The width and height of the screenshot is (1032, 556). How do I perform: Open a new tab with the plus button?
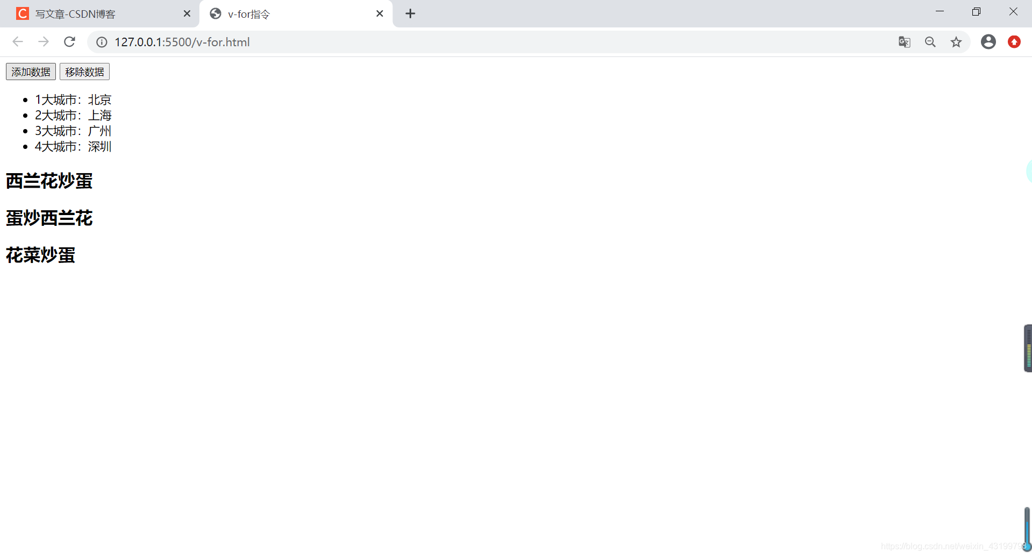[x=410, y=13]
